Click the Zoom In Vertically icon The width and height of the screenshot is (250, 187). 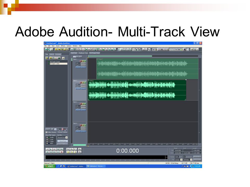pyautogui.click(x=80, y=149)
